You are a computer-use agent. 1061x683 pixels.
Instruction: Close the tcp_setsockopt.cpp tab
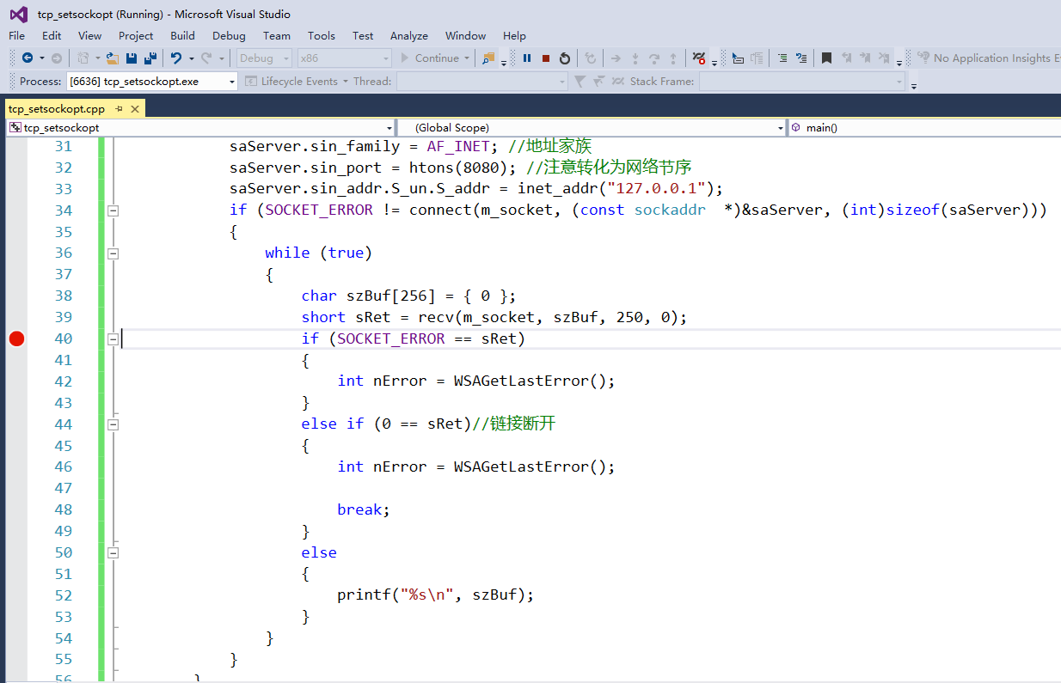tap(134, 109)
